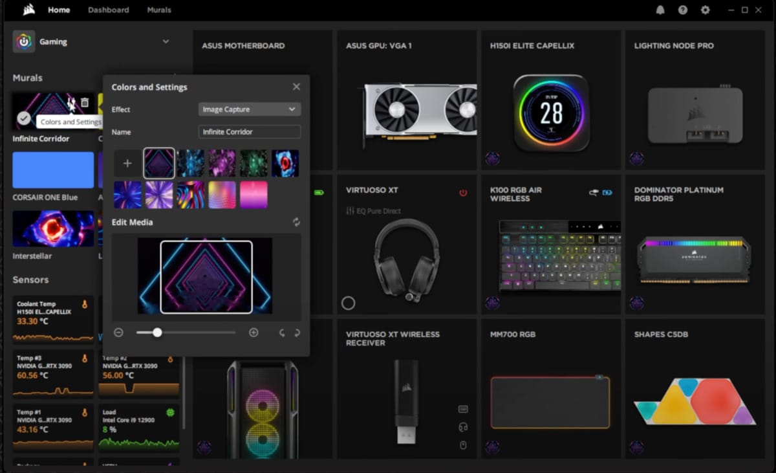Viewport: 776px width, 473px height.
Task: Open the Murals tab
Action: pyautogui.click(x=158, y=10)
